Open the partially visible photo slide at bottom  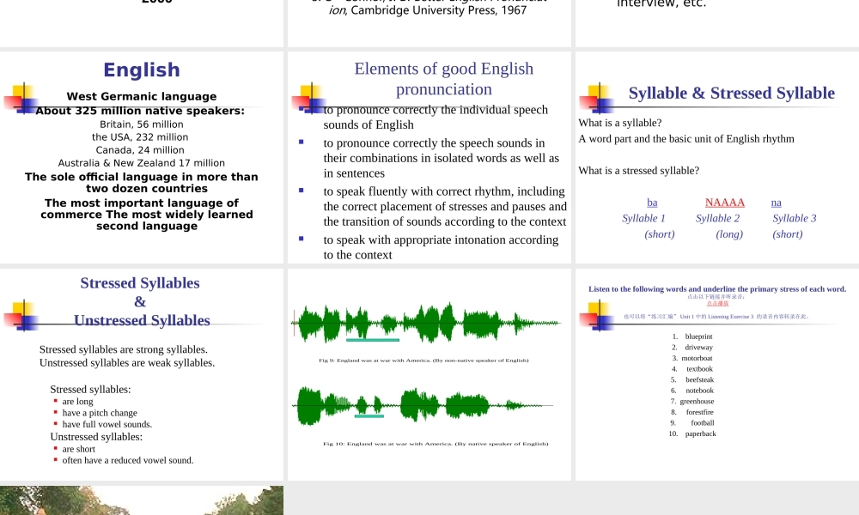(x=142, y=500)
